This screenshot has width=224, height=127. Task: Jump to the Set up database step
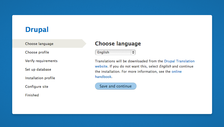(x=38, y=69)
